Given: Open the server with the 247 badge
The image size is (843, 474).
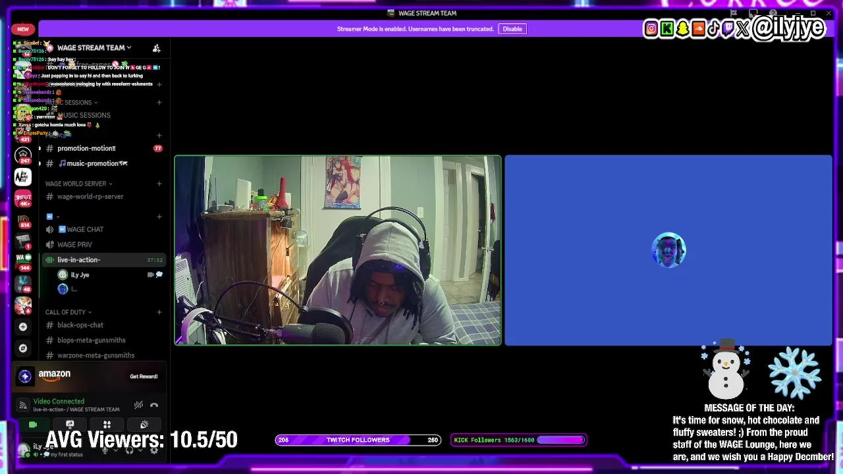Looking at the screenshot, I should click(x=23, y=155).
